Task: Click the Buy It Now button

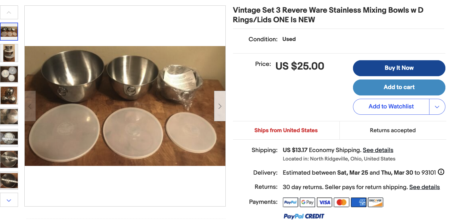Action: tap(399, 68)
